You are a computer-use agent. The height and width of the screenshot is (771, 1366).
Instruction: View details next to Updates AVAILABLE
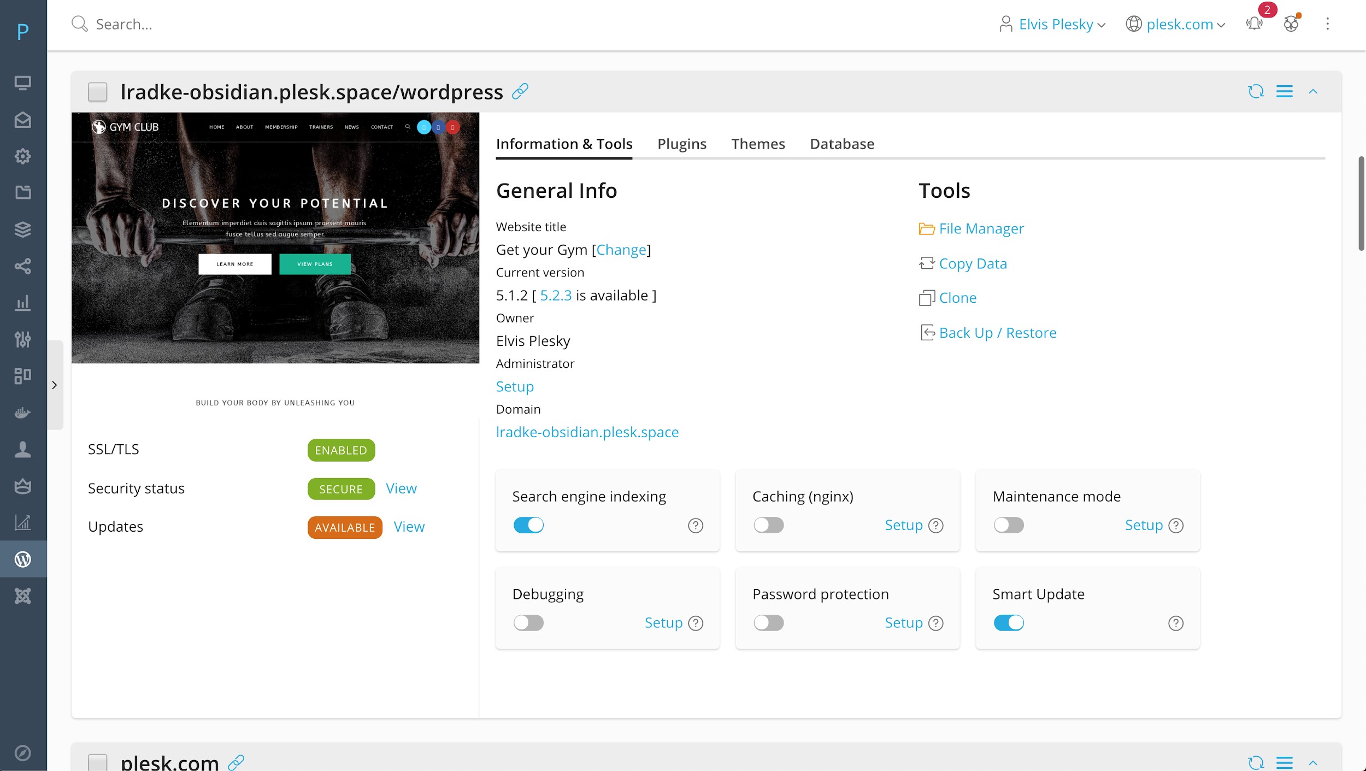[409, 527]
